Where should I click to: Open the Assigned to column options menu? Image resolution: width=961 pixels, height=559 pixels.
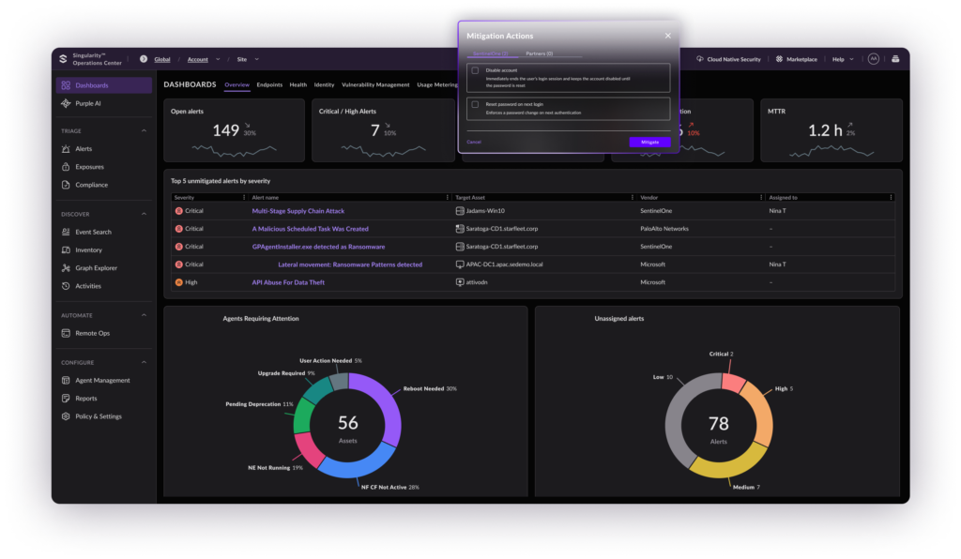coord(891,197)
